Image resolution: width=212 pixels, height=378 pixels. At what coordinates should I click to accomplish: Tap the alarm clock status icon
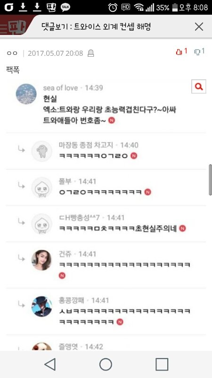click(x=113, y=8)
